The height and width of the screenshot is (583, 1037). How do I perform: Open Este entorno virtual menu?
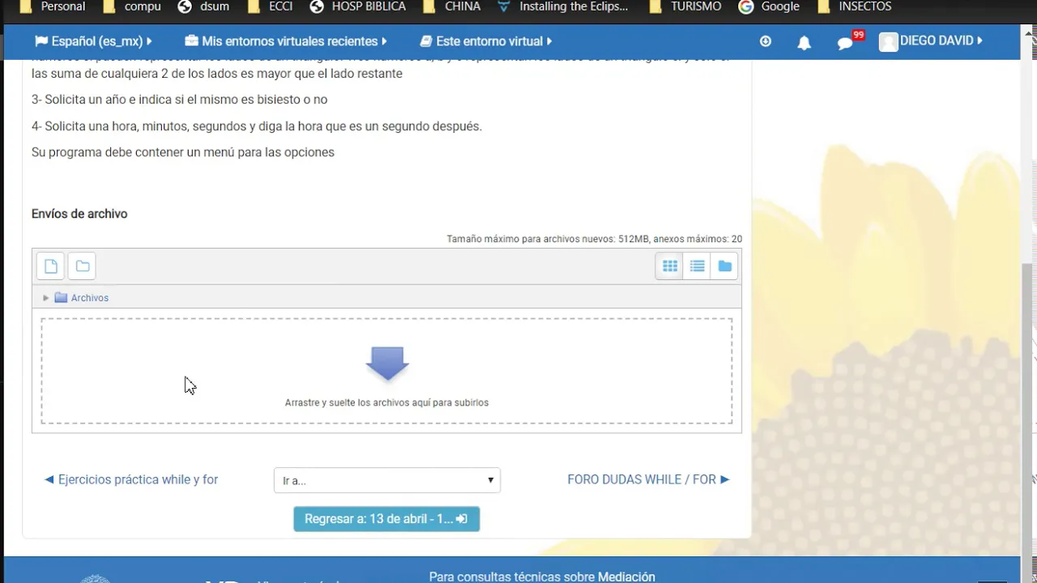point(486,41)
